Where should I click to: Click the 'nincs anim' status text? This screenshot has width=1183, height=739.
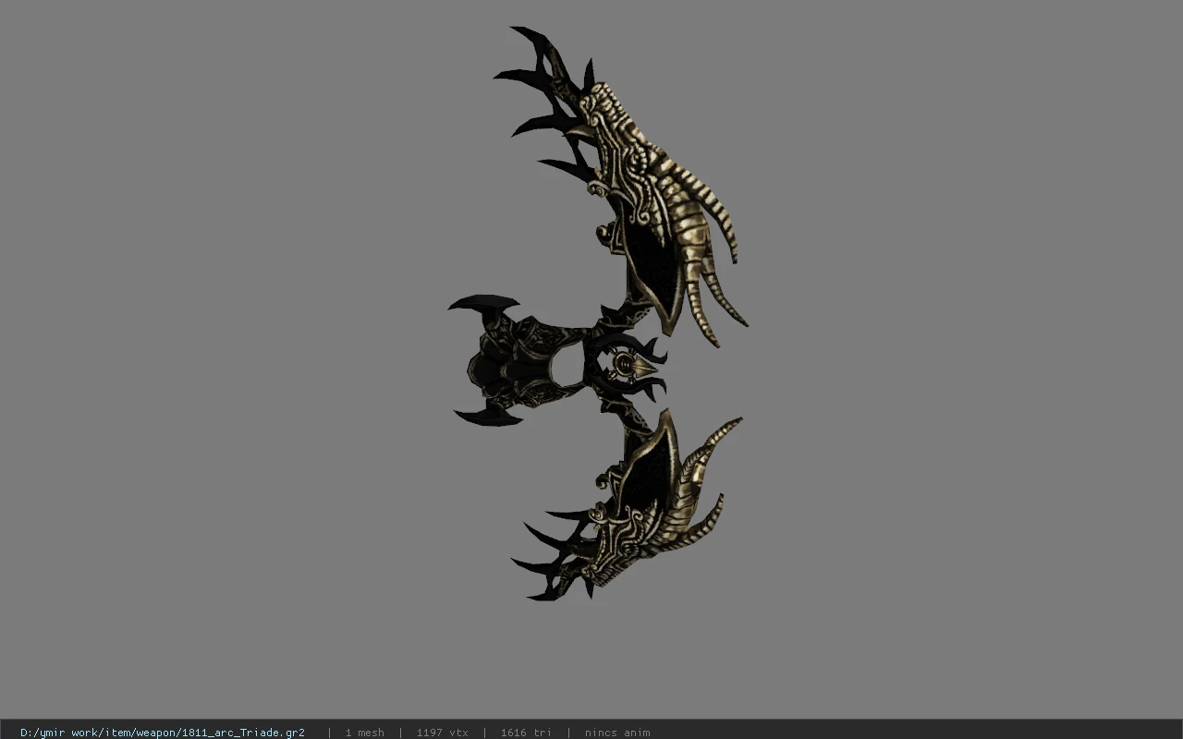pos(617,733)
